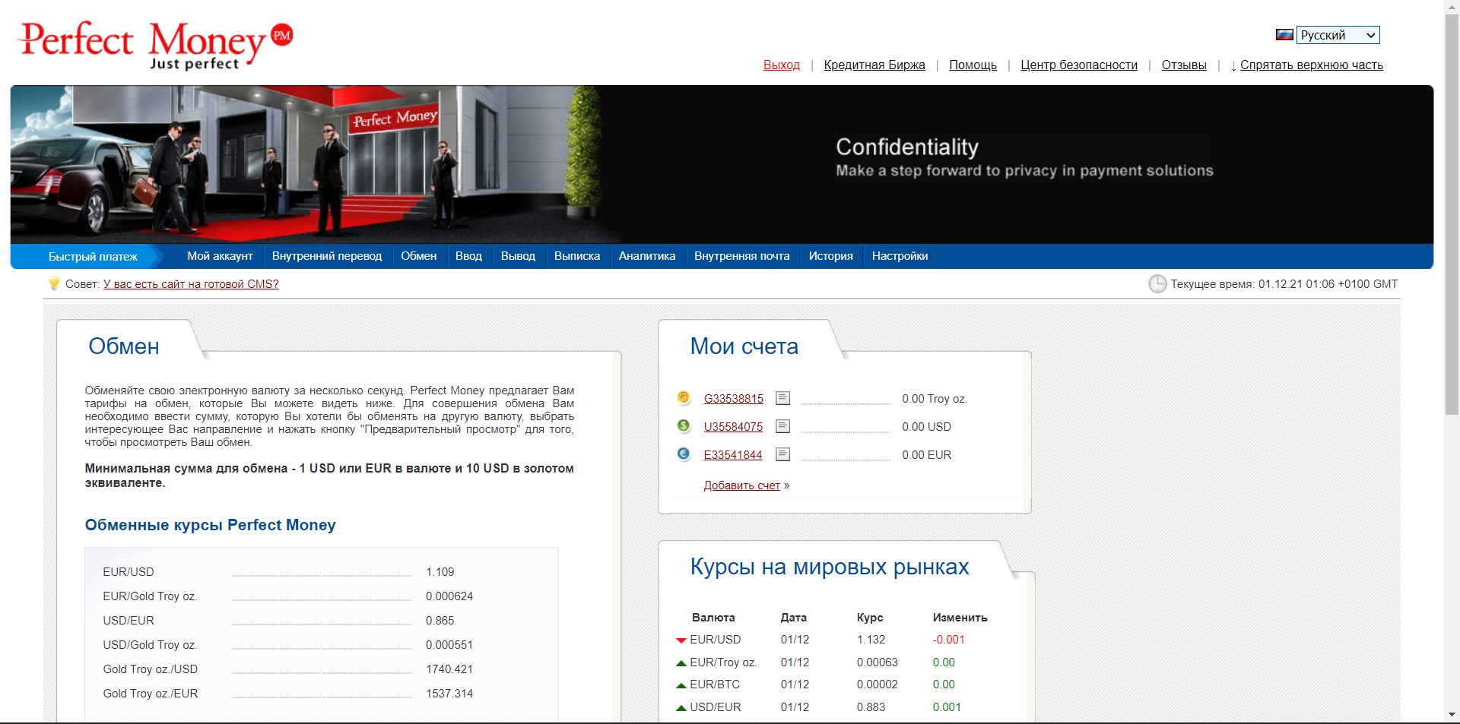Image resolution: width=1460 pixels, height=724 pixels.
Task: Click the Добавить счет link
Action: (x=742, y=485)
